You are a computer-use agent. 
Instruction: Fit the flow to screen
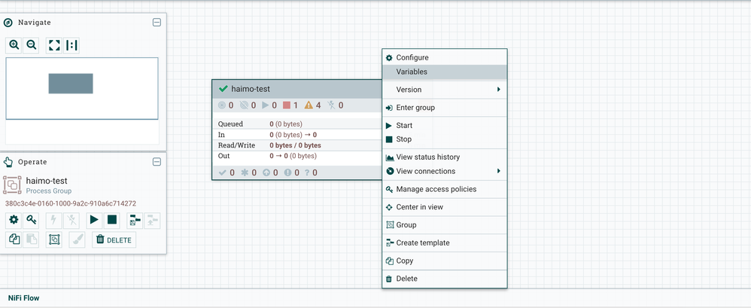coord(54,45)
